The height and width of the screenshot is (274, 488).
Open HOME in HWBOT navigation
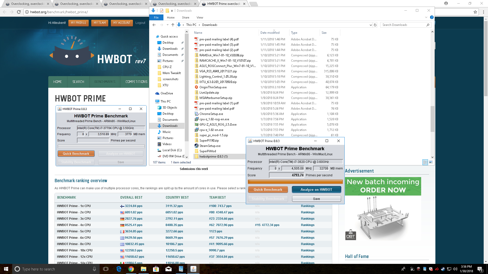(57, 82)
